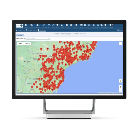
Task: Toggle fullscreen map view
Action: 120,43
